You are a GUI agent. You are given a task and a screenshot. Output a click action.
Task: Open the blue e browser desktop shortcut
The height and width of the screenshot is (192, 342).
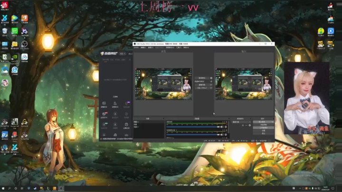[x=15, y=71]
